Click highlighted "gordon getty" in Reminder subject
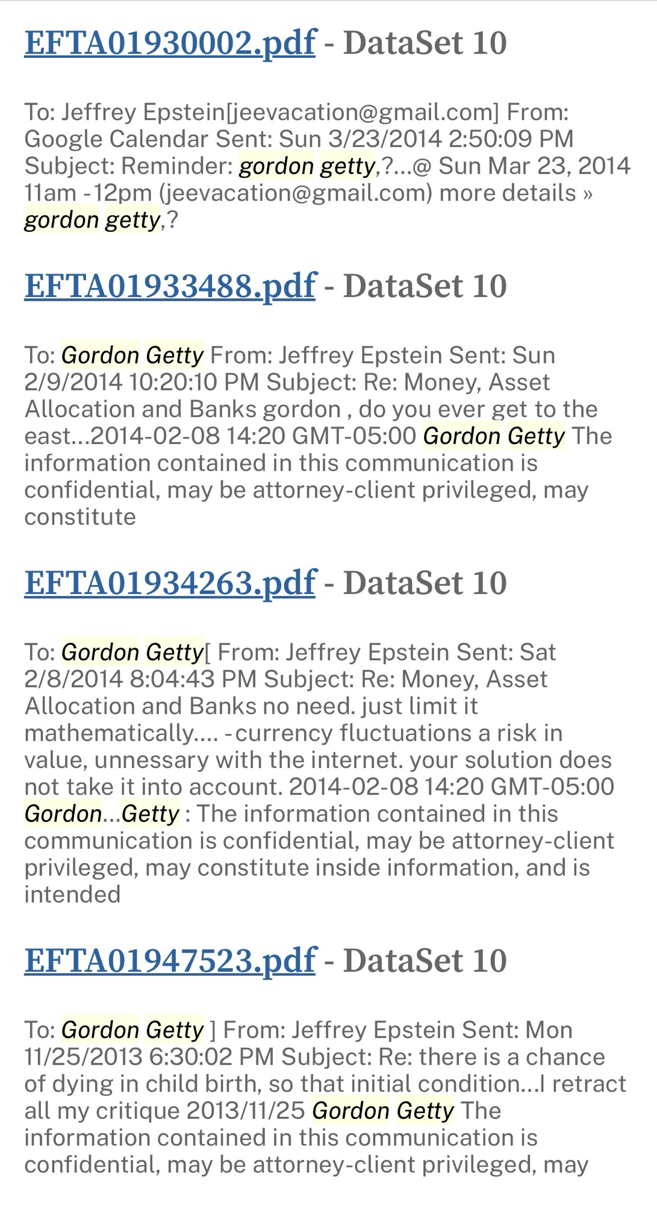Screen dimensions: 657x1205 pyautogui.click(x=307, y=166)
